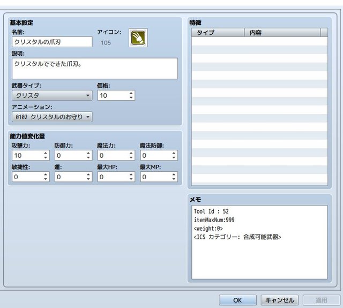This screenshot has width=343, height=308.
Task: Decrease 運 luck with down arrow
Action: pyautogui.click(x=88, y=179)
